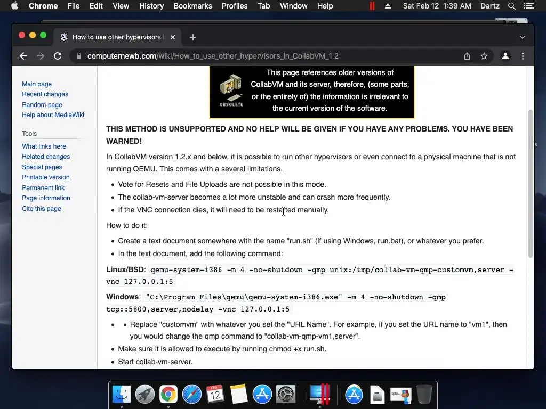This screenshot has width=546, height=409.
Task: Reload the current page
Action: pos(58,56)
